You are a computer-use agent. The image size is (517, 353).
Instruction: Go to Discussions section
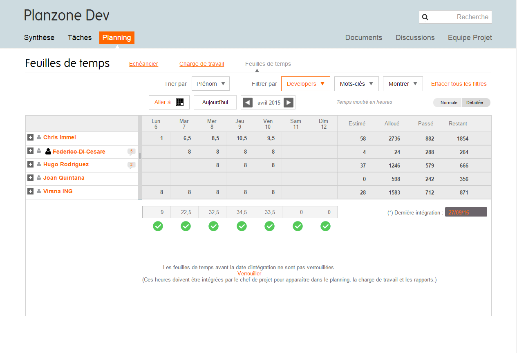(415, 38)
